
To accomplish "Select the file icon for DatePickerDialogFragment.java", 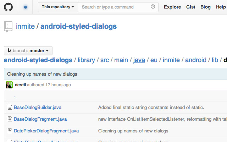I will point(10,131).
